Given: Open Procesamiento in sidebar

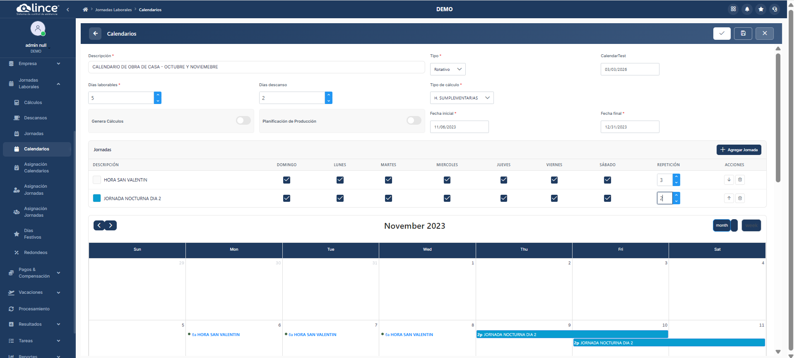Looking at the screenshot, I should click(x=34, y=309).
